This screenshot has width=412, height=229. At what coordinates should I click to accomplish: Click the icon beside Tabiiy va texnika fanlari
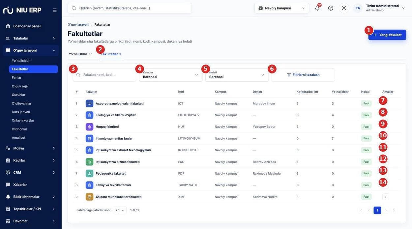(89, 185)
